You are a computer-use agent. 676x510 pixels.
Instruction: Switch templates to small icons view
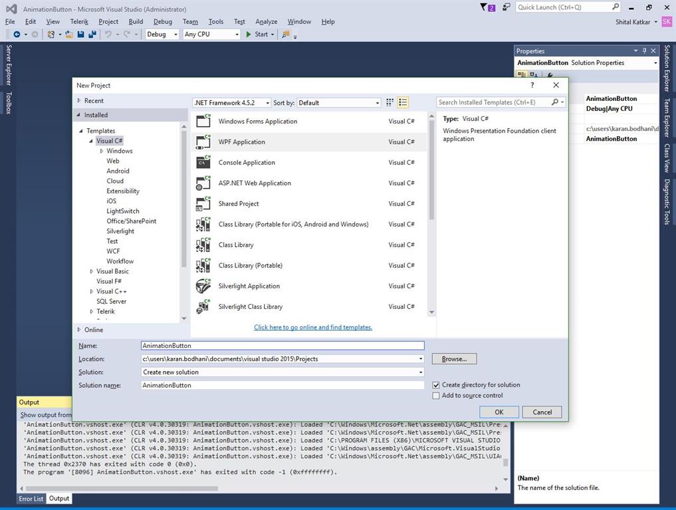tap(390, 102)
